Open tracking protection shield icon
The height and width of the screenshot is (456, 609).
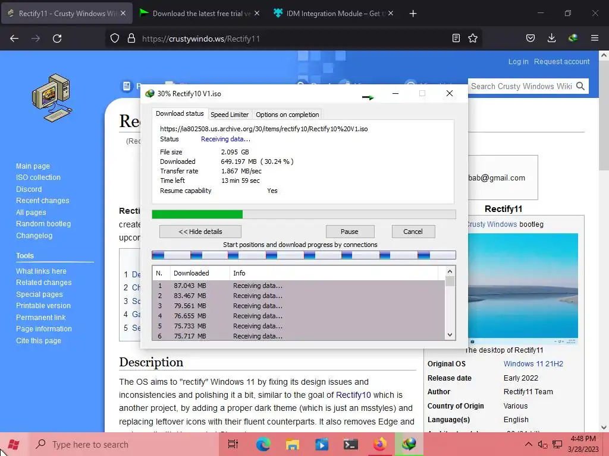click(115, 39)
